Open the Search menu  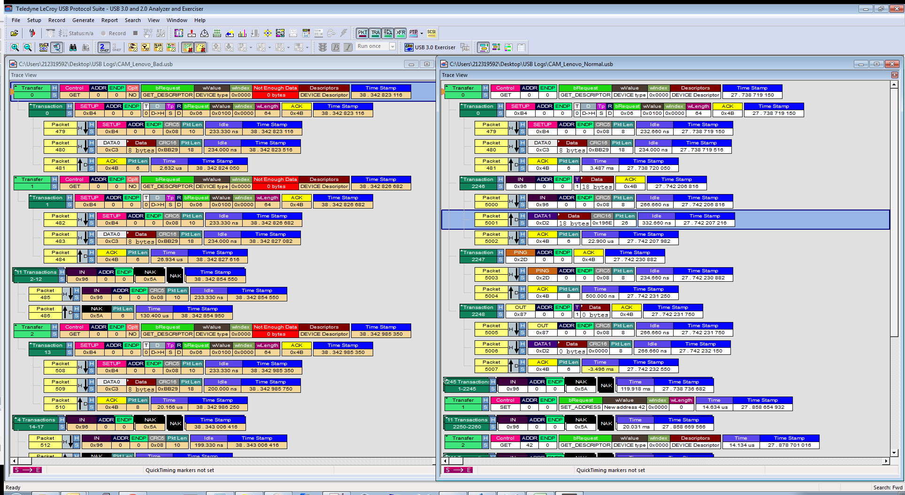133,20
